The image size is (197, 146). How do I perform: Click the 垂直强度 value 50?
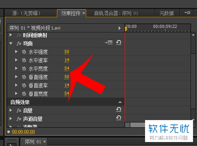(x=67, y=77)
